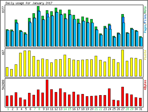Click the 667 visits axis label
Screen dimensions: 148x112
(x=3, y=53)
